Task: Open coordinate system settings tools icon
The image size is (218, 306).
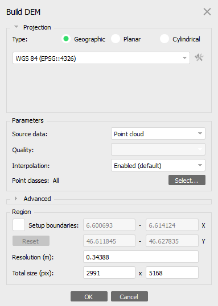Action: point(199,58)
